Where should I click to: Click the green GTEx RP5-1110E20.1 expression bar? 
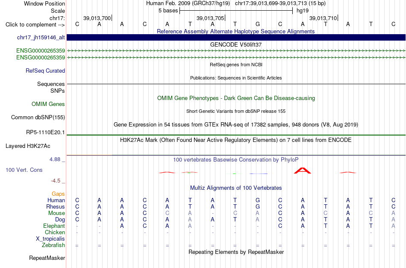(x=236, y=135)
